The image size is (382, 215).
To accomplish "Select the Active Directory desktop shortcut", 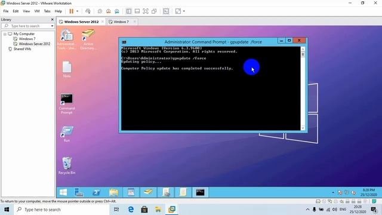I will 88,39.
